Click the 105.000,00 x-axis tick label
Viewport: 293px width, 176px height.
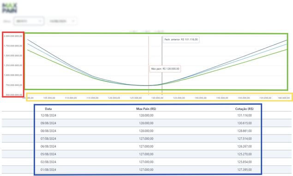[x=49, y=98]
